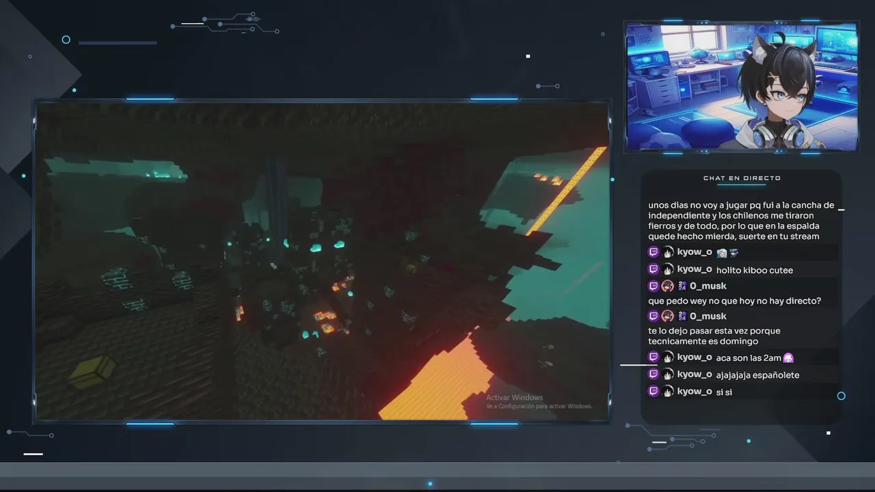Select message "que pedo wey no que hoy no hay directo?"
Screen dimensions: 875x492
pyautogui.click(x=734, y=301)
